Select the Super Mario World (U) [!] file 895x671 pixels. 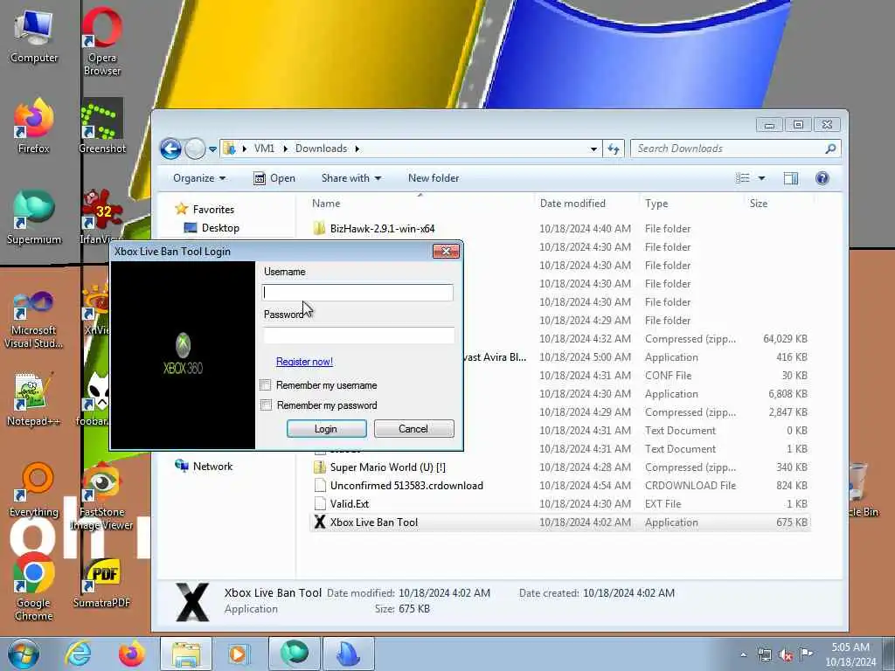coord(379,467)
